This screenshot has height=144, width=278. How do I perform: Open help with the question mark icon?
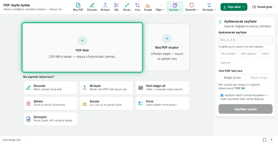pos(271,140)
